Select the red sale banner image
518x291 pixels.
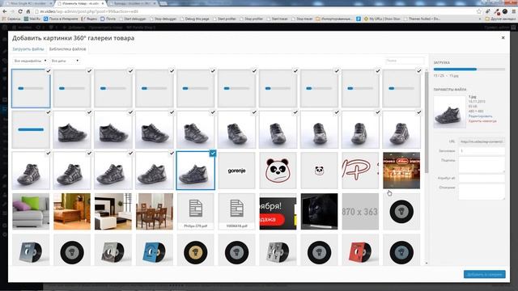278,212
